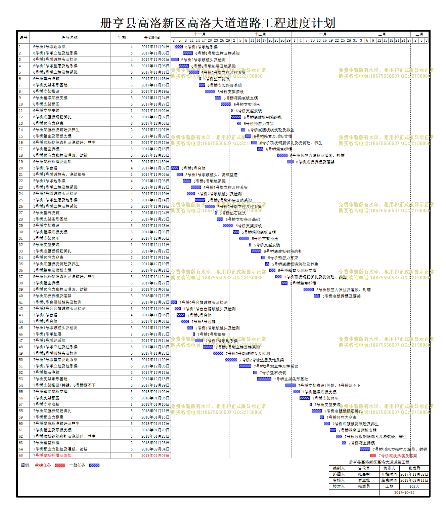Click 张高智 in the 绘图人 row
Image resolution: width=446 pixels, height=513 pixels.
click(x=364, y=474)
